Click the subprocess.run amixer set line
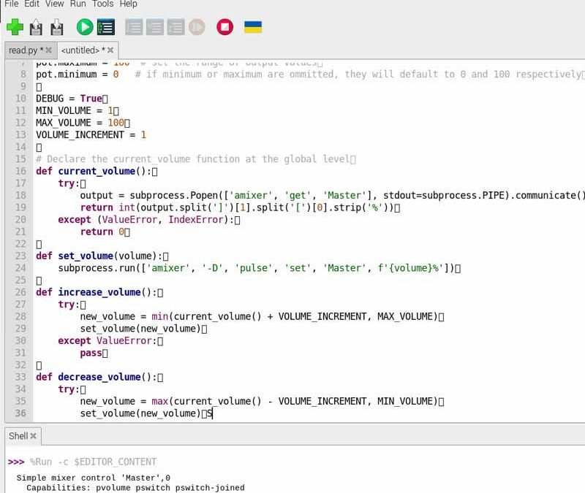Viewport: 585px width, 493px height. pyautogui.click(x=256, y=268)
